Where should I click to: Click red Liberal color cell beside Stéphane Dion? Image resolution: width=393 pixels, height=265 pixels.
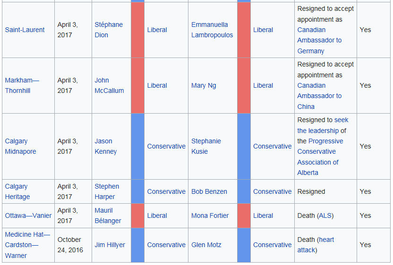[137, 30]
